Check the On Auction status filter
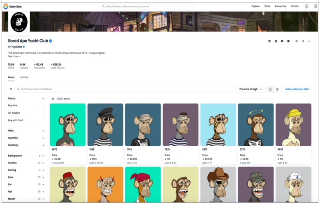Viewport: 320px width, 204px height. point(43,113)
